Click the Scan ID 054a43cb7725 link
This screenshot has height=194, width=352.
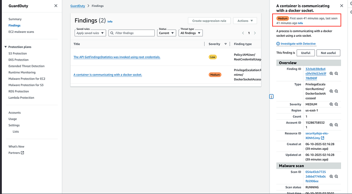tap(316, 177)
